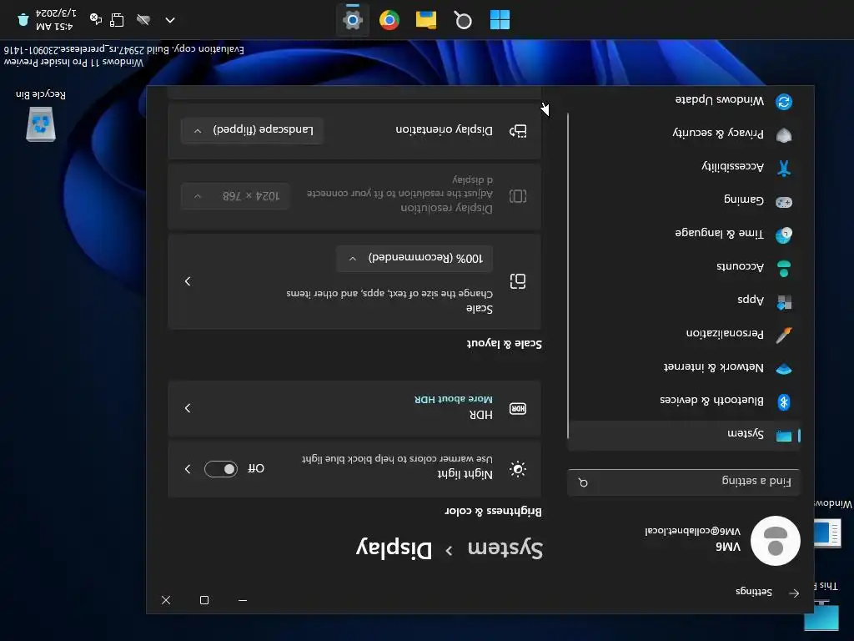Select Apps in sidebar
This screenshot has height=641, width=854.
684,302
